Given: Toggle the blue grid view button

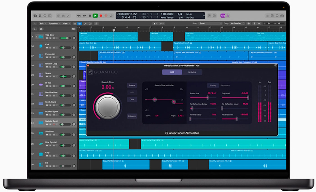Looking at the screenshot, I should pyautogui.click(x=80, y=24).
